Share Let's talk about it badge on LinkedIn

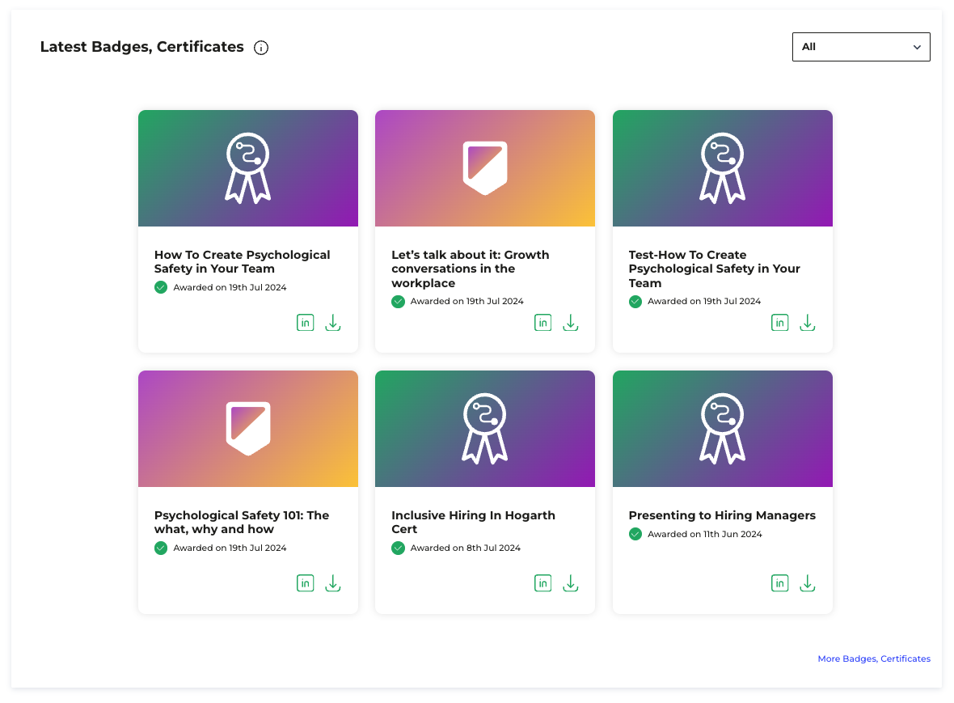(542, 323)
